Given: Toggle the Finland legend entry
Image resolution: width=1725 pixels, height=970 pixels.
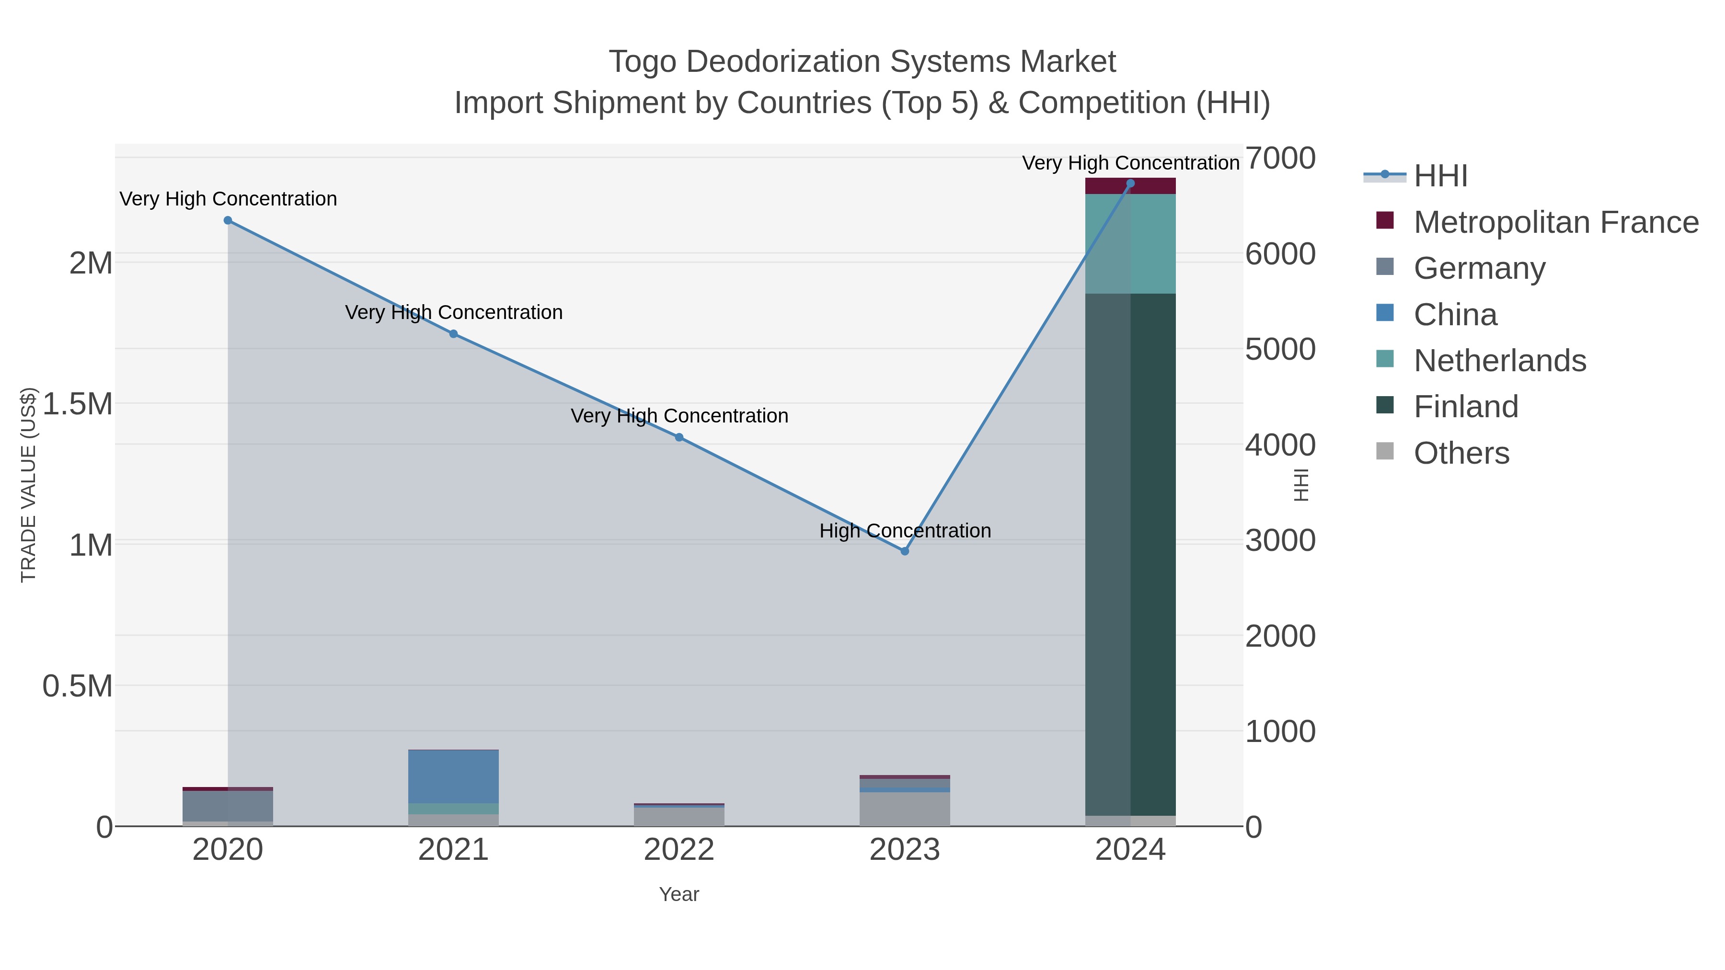Looking at the screenshot, I should point(1447,407).
